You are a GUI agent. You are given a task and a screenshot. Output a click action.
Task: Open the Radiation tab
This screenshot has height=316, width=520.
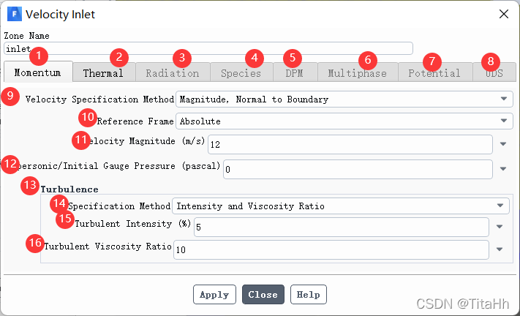pyautogui.click(x=172, y=73)
